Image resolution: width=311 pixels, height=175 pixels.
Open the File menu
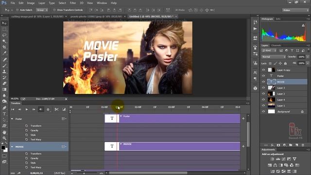coord(13,3)
